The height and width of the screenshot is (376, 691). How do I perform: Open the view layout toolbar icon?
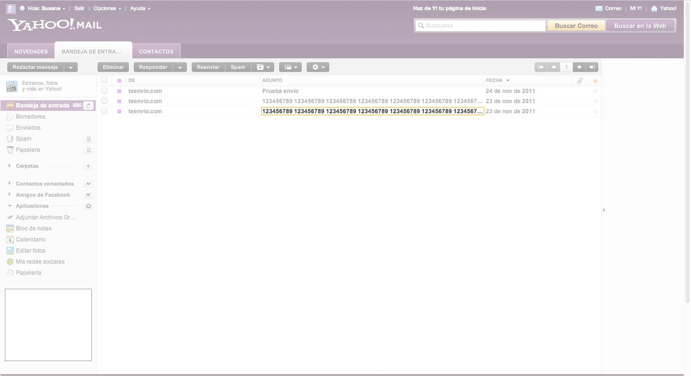(290, 67)
